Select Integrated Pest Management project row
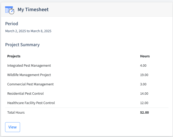This screenshot has height=137, width=173. (x=87, y=66)
